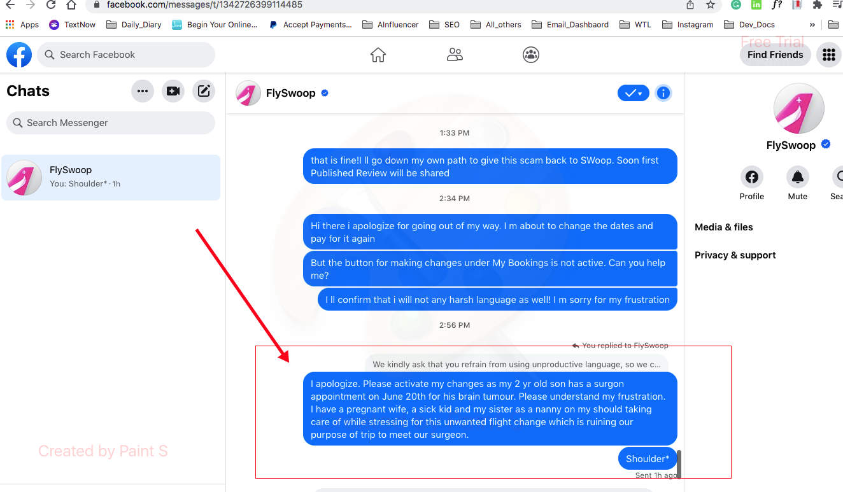Open FlySwoop Profile icon in side panel

point(751,177)
